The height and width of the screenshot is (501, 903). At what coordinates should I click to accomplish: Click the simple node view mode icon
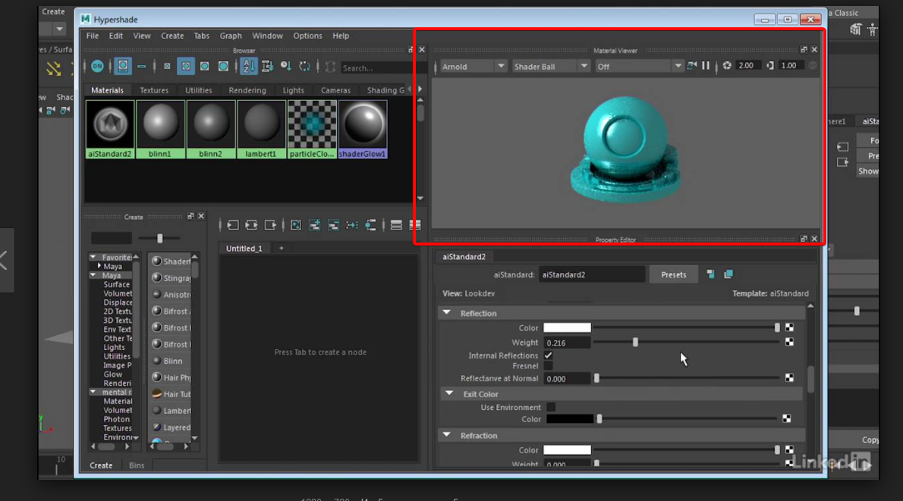click(396, 225)
